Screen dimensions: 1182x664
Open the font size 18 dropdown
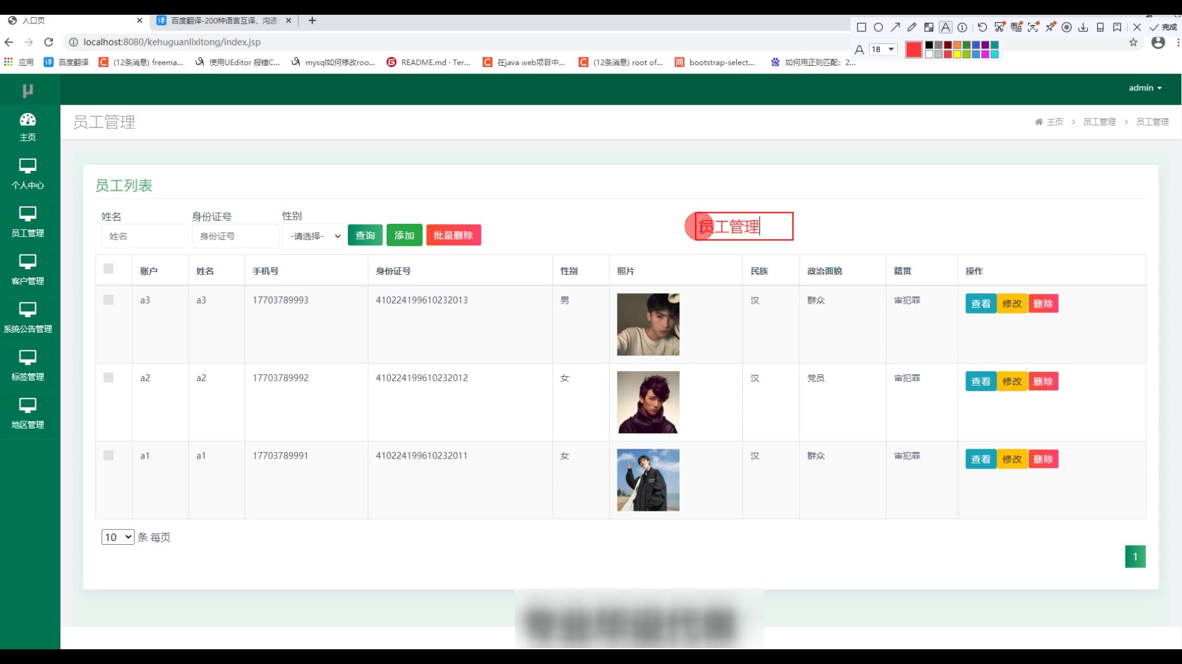[x=883, y=49]
